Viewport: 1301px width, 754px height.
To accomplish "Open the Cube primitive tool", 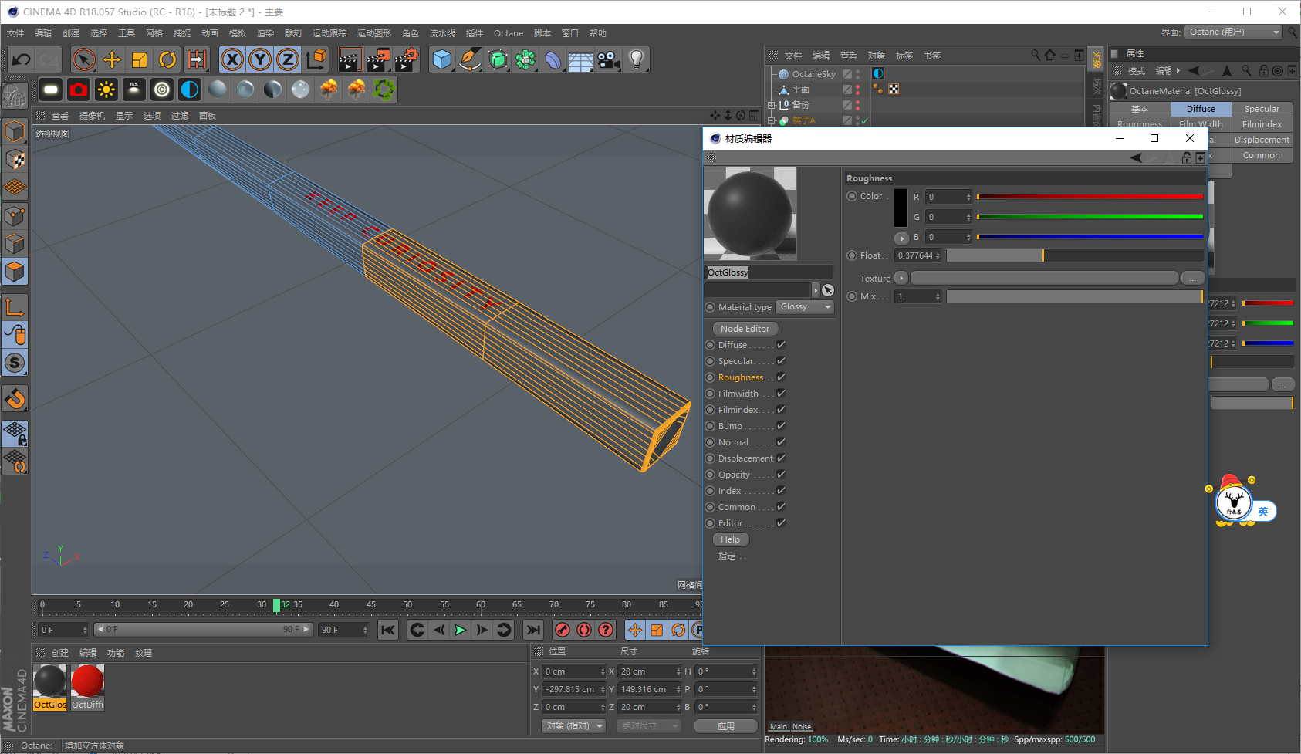I will pos(442,59).
